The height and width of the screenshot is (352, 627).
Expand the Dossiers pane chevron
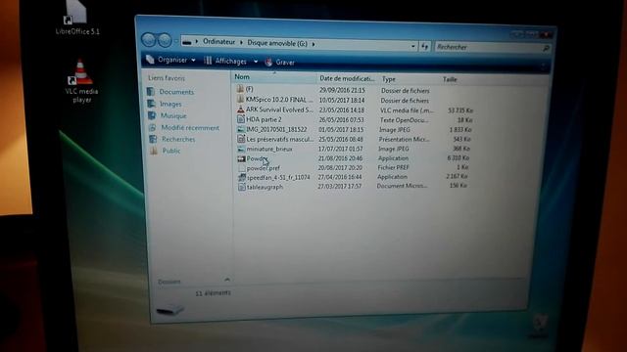click(227, 280)
